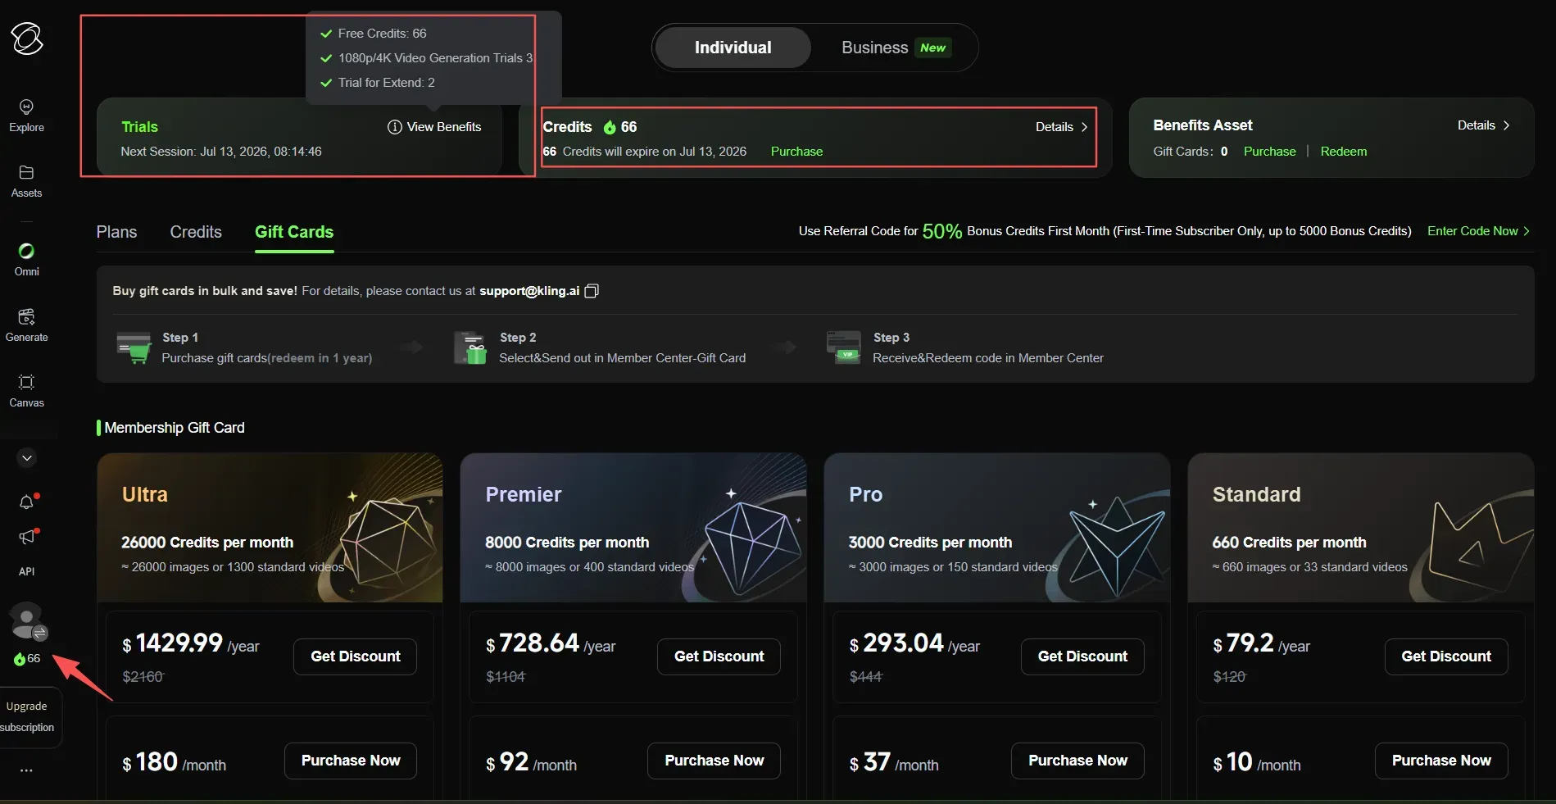Click Get Discount on Ultra yearly
The width and height of the screenshot is (1556, 804).
355,656
